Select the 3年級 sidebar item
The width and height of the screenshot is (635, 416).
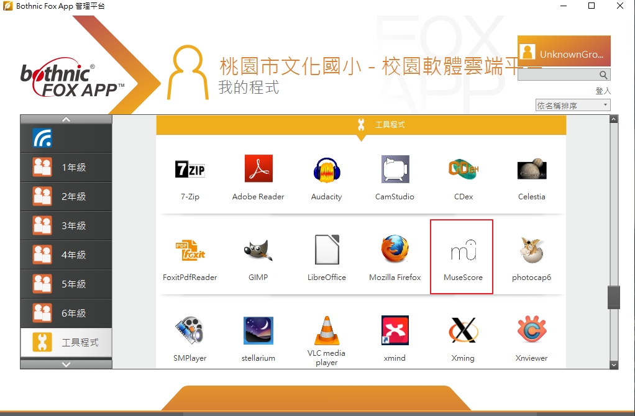[x=66, y=225]
